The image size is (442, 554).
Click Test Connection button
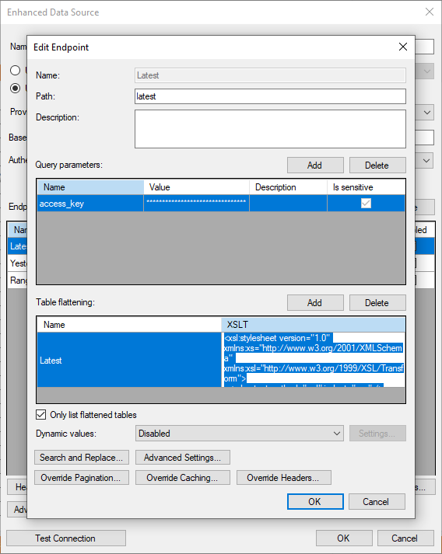(x=66, y=538)
